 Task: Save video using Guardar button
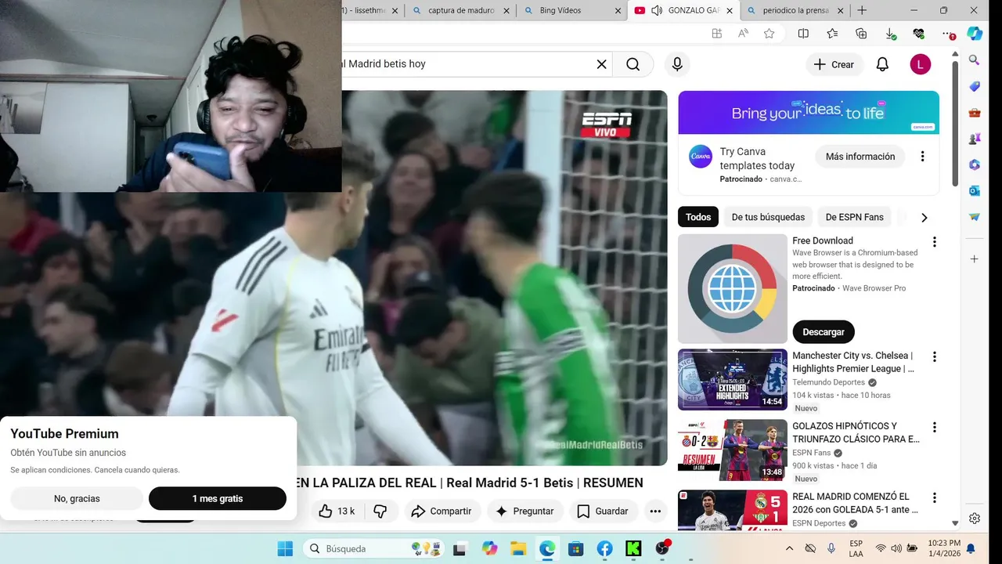point(603,511)
